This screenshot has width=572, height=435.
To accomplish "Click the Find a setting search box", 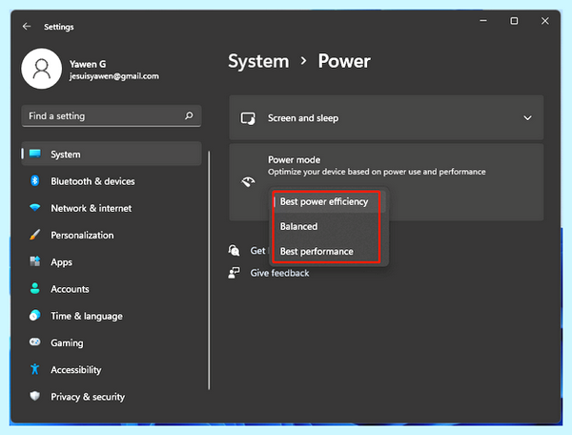I will pyautogui.click(x=112, y=116).
